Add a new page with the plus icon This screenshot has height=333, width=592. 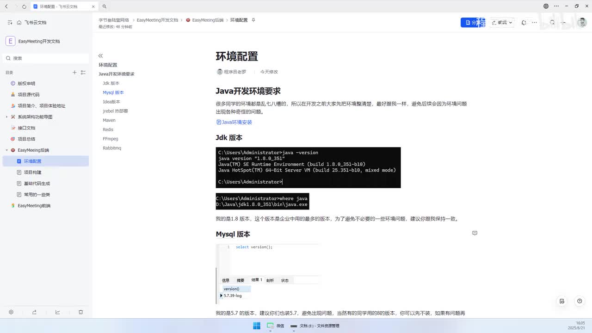[74, 73]
